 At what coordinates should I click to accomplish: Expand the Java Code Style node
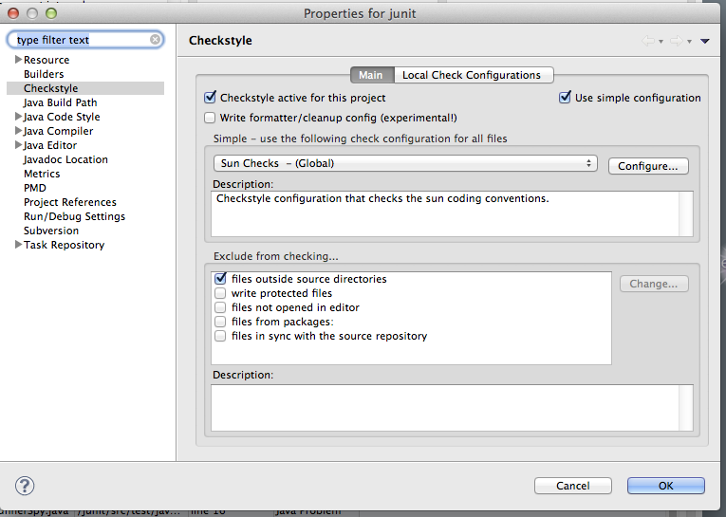18,117
